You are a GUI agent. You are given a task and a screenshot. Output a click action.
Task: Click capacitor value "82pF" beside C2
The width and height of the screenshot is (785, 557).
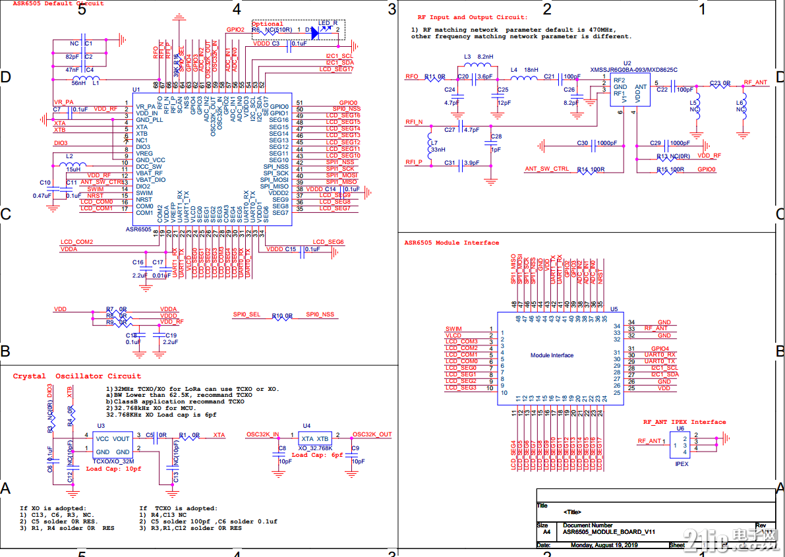click(73, 57)
